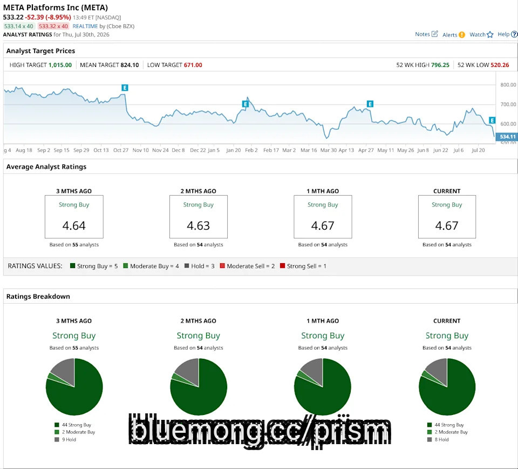Screen dimensions: 518x469
Task: Click the bid 533.14 x 40
Action: (18, 26)
